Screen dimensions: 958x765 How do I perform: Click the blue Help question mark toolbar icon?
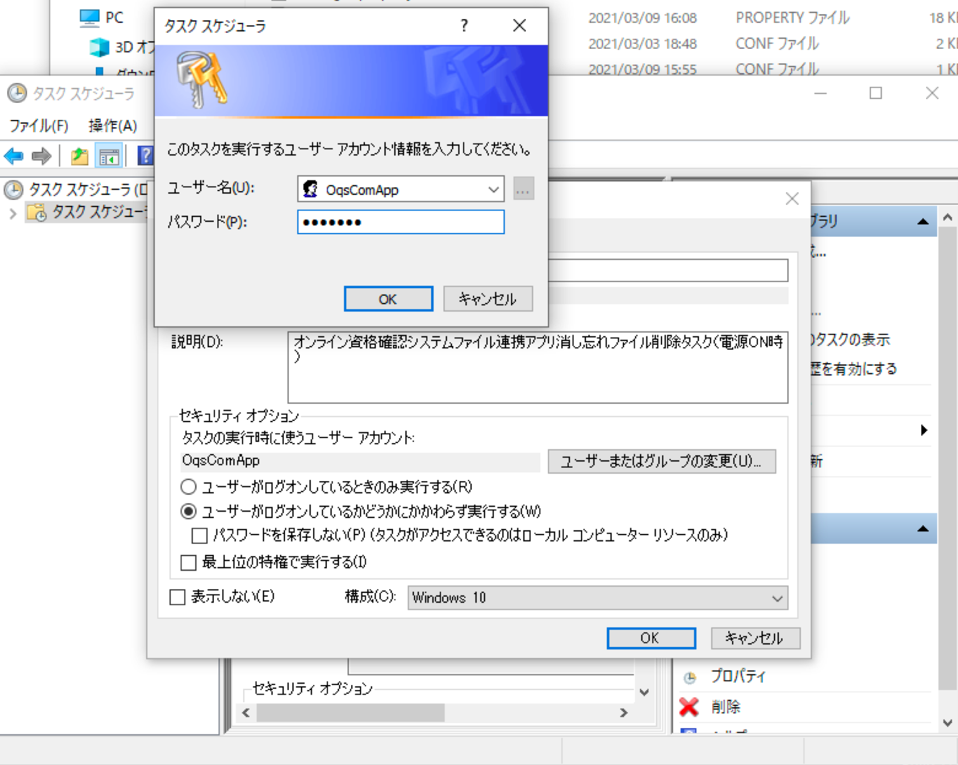[145, 156]
